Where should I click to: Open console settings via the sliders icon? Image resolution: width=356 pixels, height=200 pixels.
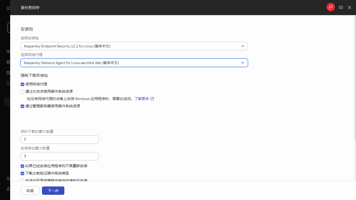(x=8, y=178)
